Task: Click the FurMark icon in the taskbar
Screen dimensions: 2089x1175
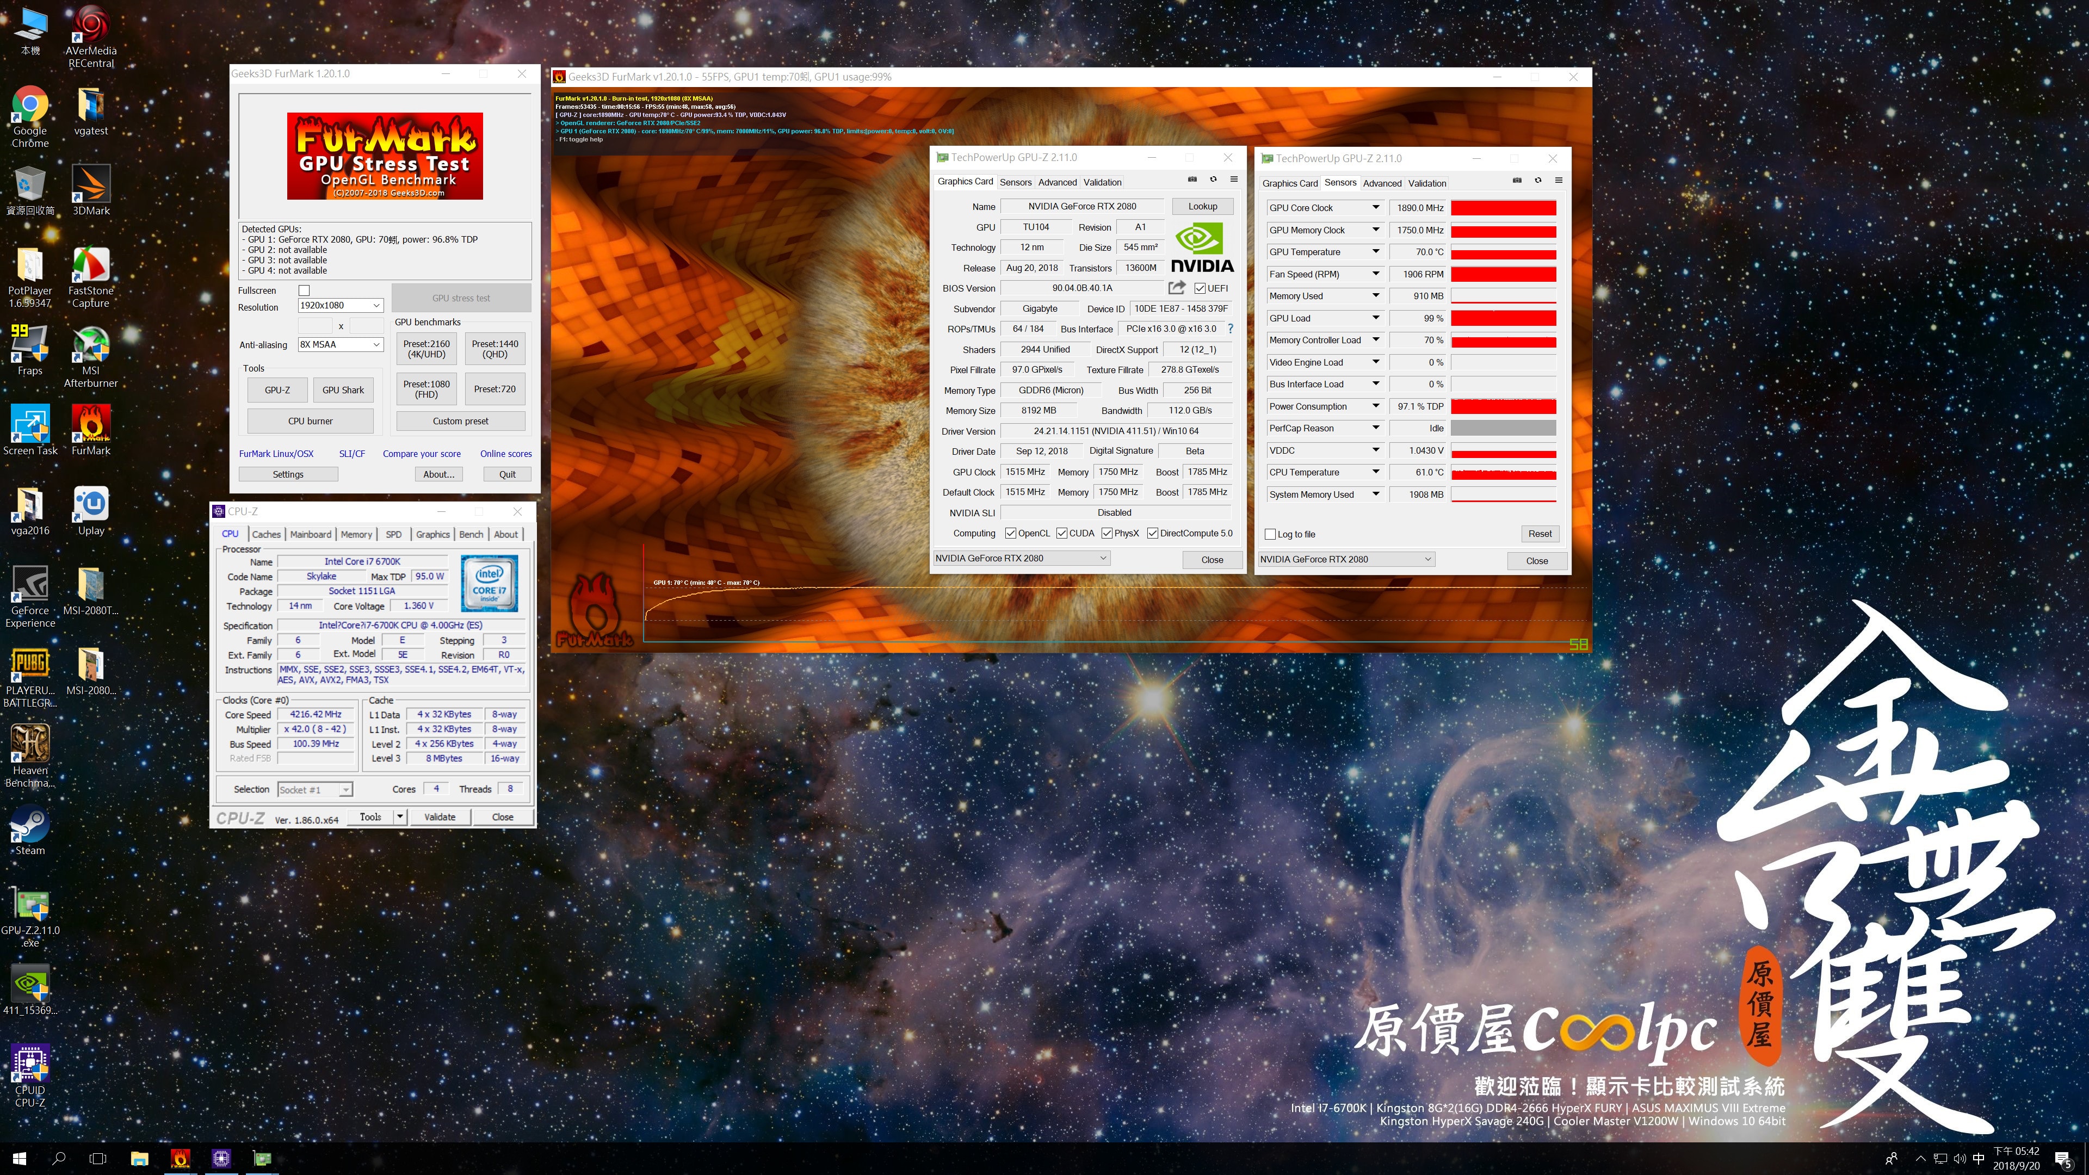Action: (180, 1158)
